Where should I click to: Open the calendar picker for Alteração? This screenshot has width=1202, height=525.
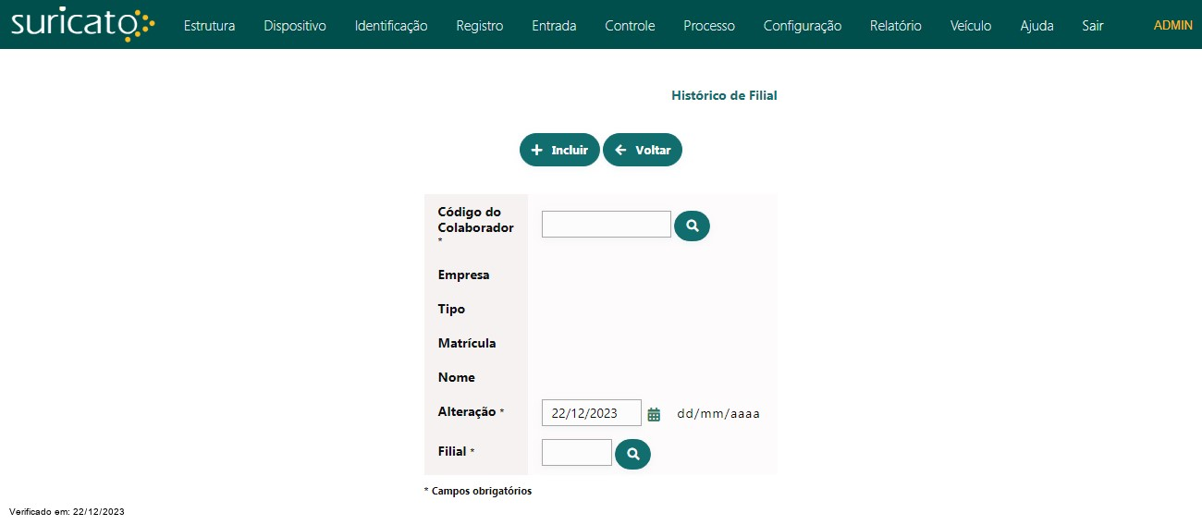[654, 414]
